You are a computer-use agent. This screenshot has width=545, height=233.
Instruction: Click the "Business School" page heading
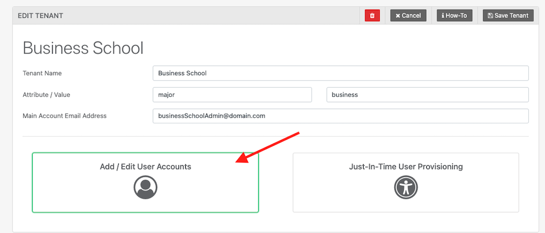tap(83, 48)
